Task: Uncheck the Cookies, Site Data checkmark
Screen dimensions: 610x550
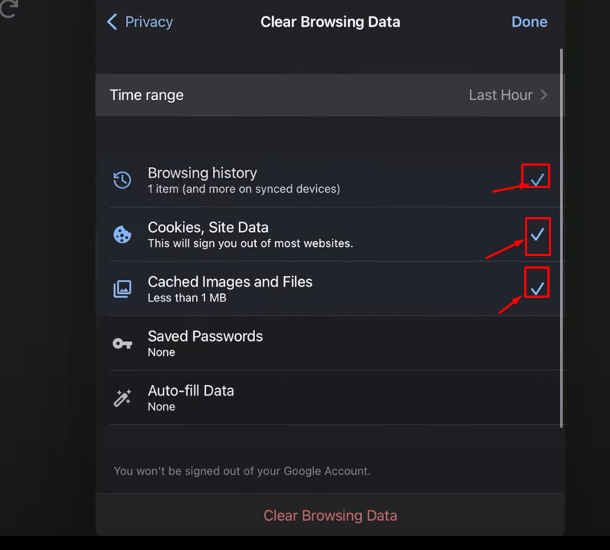Action: (537, 234)
